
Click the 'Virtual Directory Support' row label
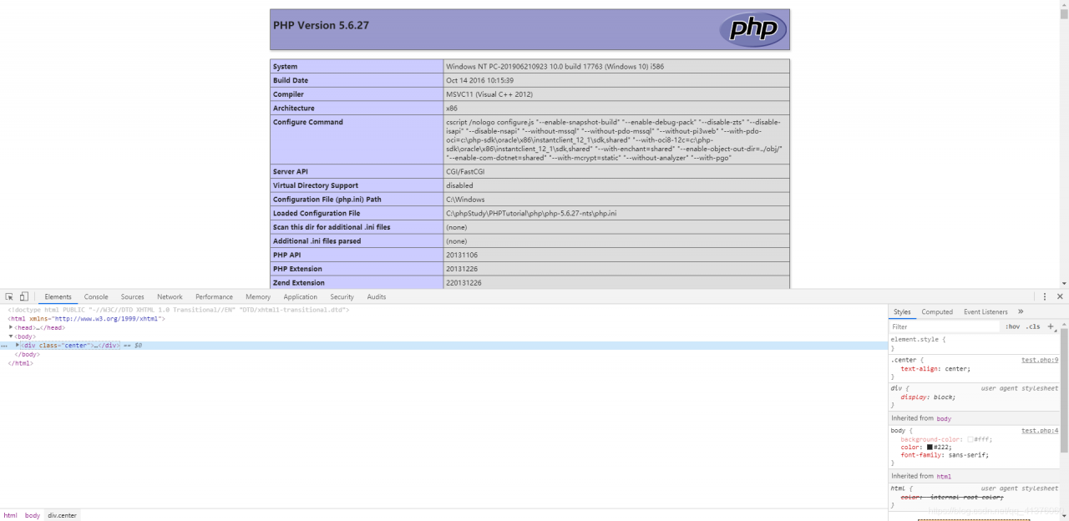[x=316, y=185]
